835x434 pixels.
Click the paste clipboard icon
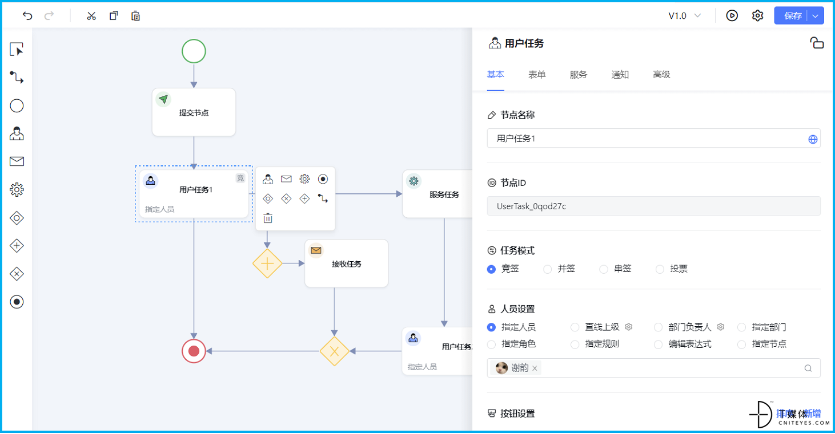pos(135,16)
